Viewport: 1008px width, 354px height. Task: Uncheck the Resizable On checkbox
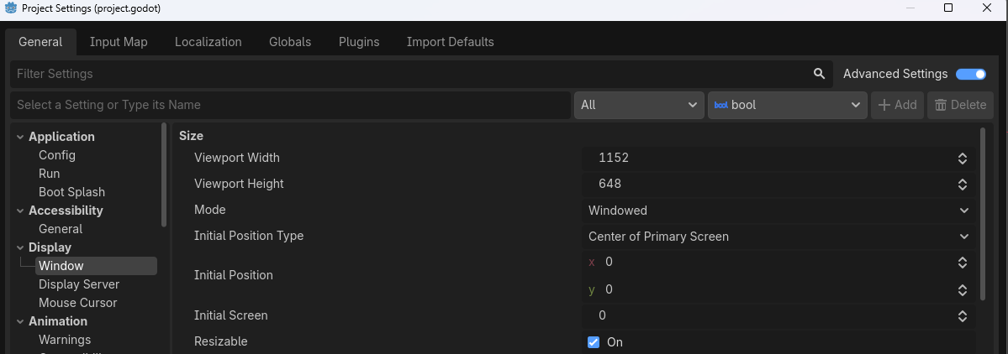coord(594,342)
